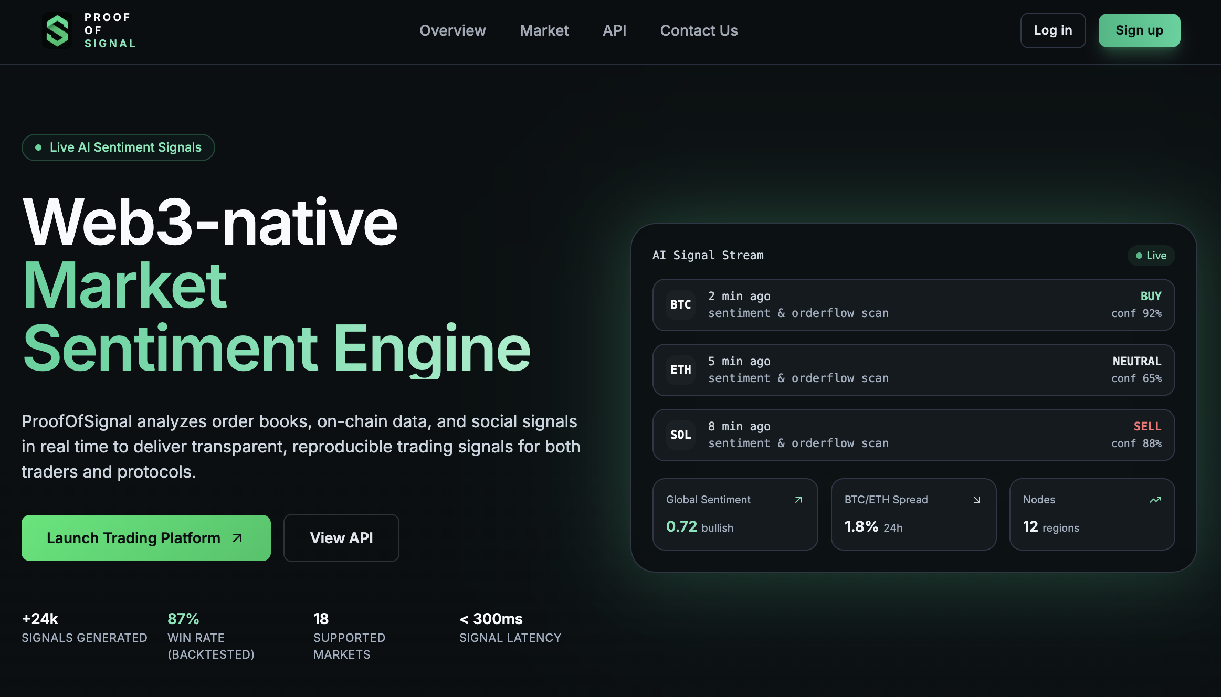Click the BTC/ETH Spread trend arrow icon
The image size is (1221, 697).
point(976,499)
